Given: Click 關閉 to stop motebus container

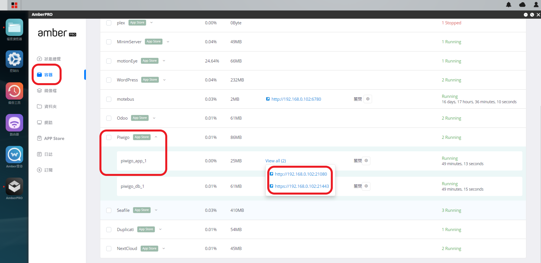Looking at the screenshot, I should pyautogui.click(x=358, y=99).
